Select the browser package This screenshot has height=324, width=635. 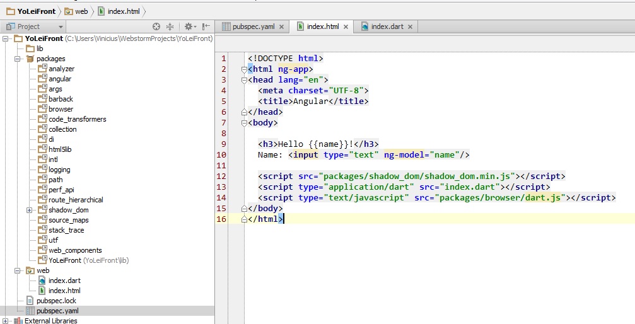coord(61,109)
